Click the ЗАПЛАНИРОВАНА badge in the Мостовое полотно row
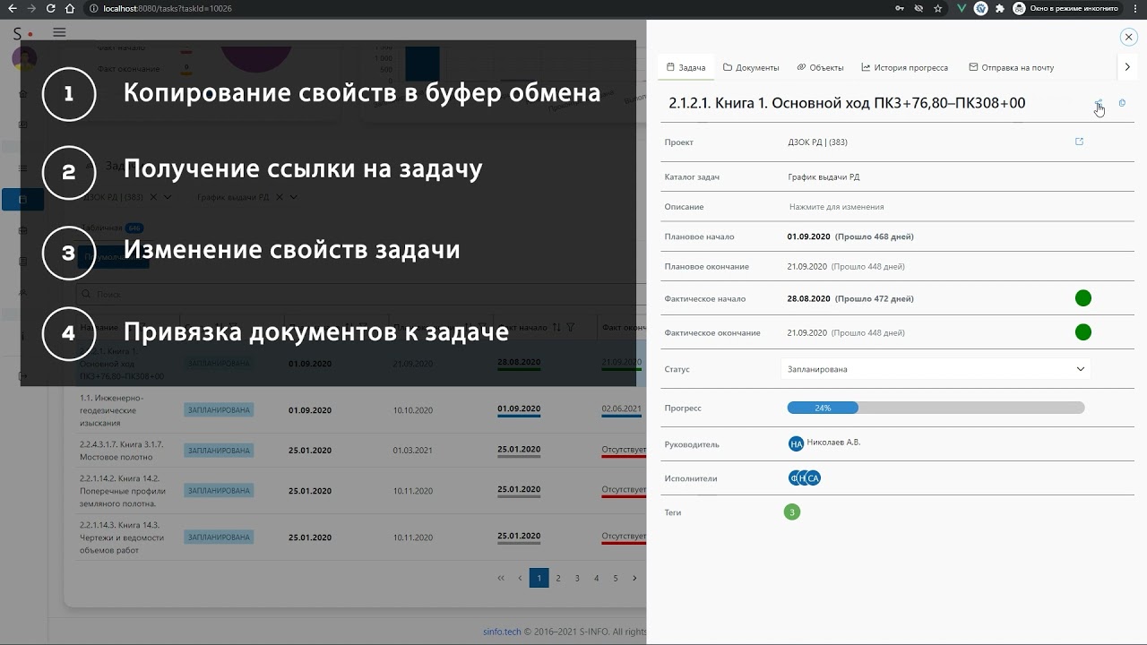1147x645 pixels. point(219,450)
